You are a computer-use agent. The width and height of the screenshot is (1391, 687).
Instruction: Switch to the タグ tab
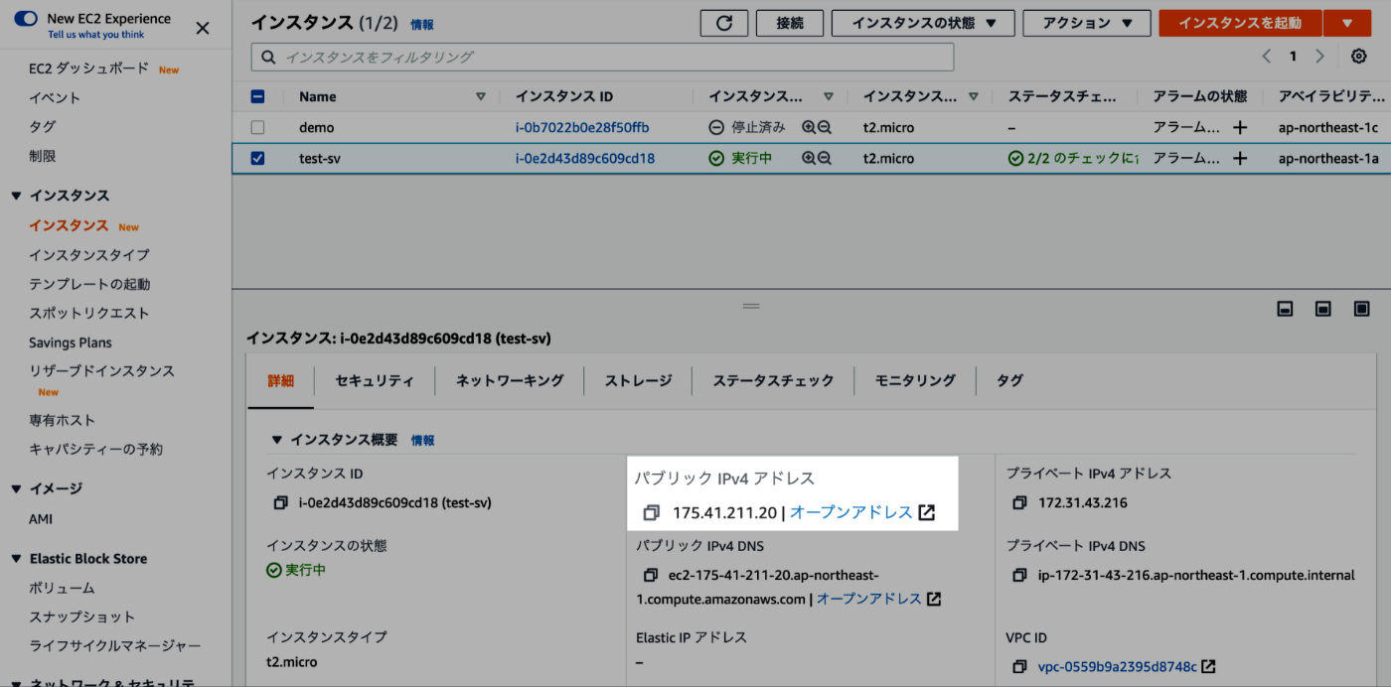tap(1009, 380)
